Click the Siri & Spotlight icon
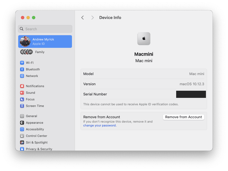The image size is (228, 171). coord(22,142)
